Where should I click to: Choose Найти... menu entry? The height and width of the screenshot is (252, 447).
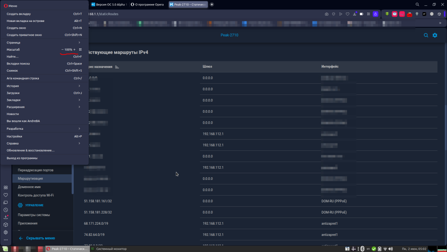[44, 56]
